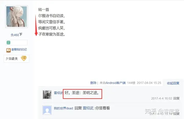Open the Android客户端 link
The image size is (184, 119).
[x=116, y=83]
